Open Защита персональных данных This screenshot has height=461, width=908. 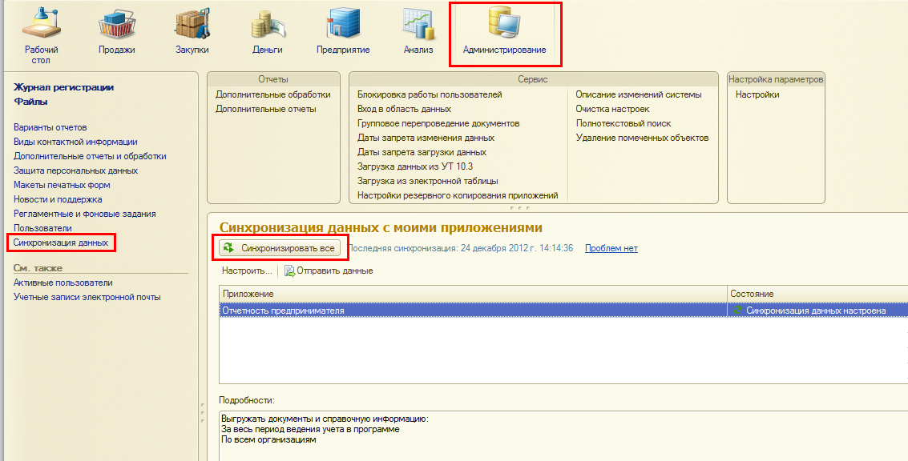(x=76, y=170)
